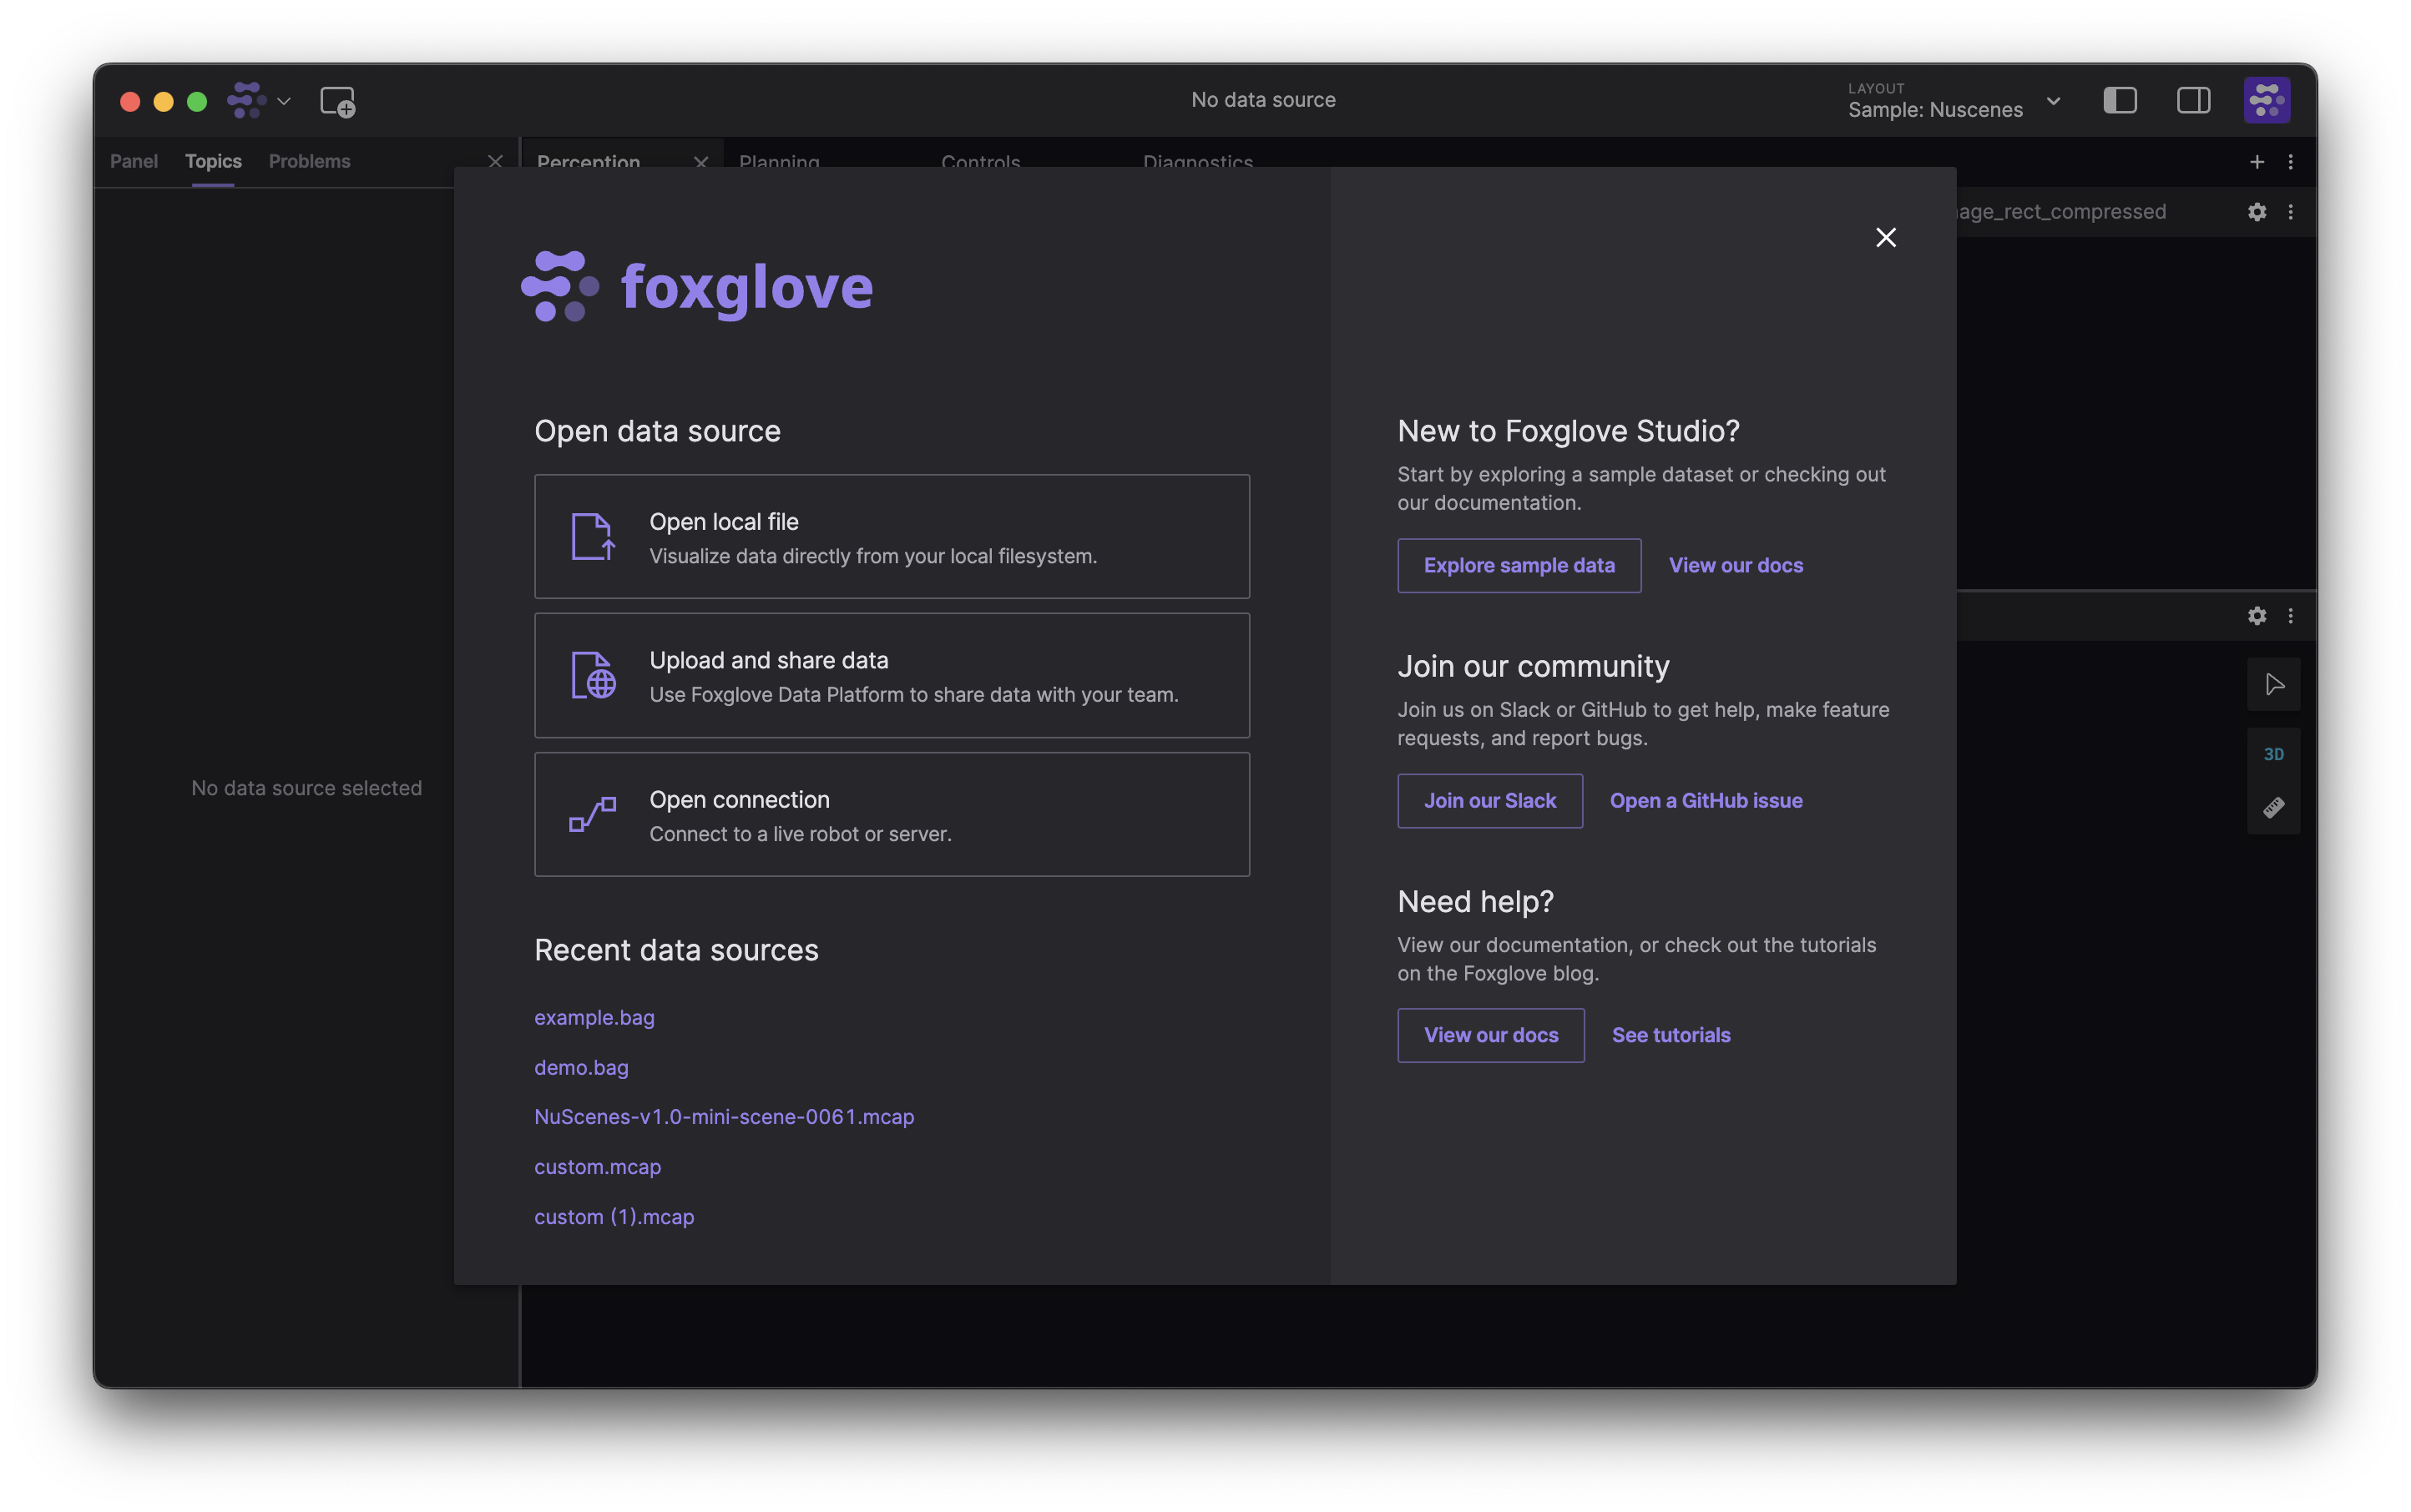Click the add panel icon in title bar
The image size is (2411, 1512).
point(338,101)
